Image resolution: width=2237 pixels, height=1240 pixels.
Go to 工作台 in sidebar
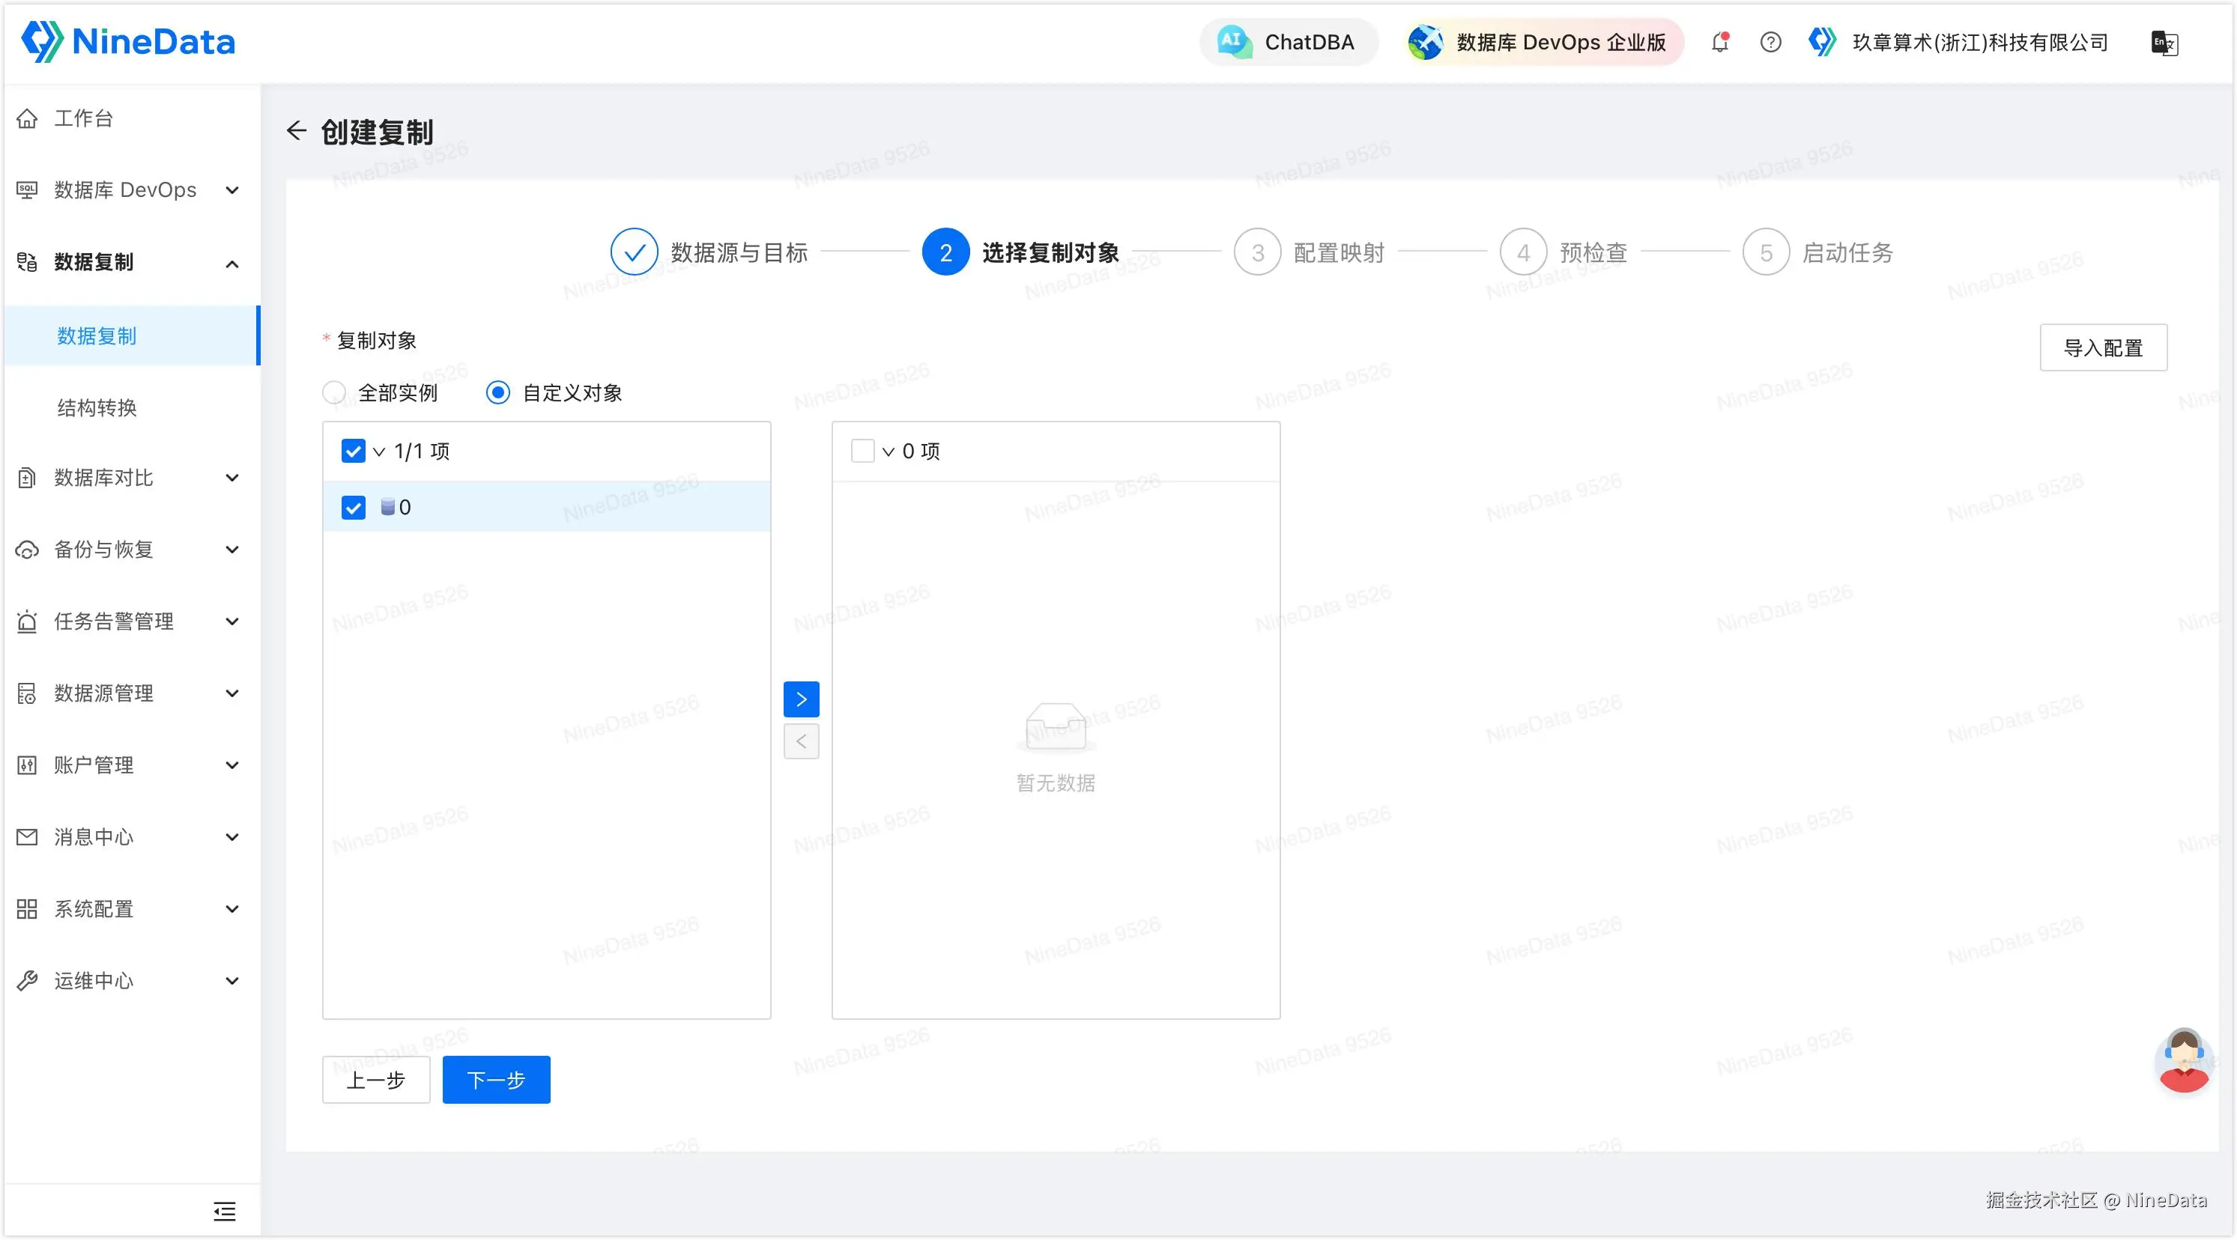[83, 118]
